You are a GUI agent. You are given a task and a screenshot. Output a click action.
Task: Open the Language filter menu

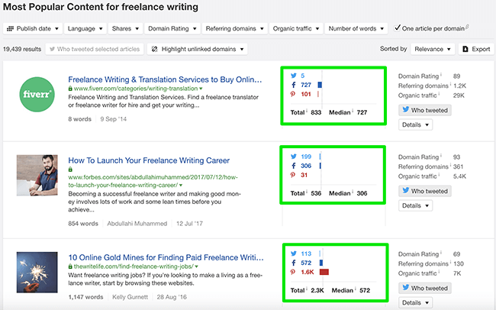pyautogui.click(x=85, y=29)
